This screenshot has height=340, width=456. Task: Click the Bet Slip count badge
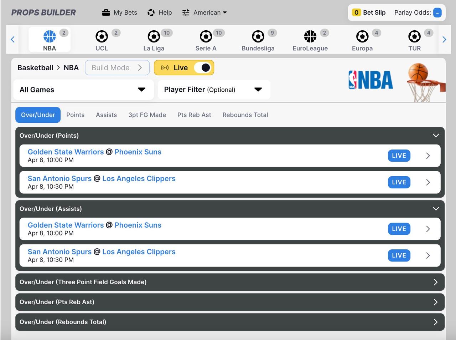[356, 12]
